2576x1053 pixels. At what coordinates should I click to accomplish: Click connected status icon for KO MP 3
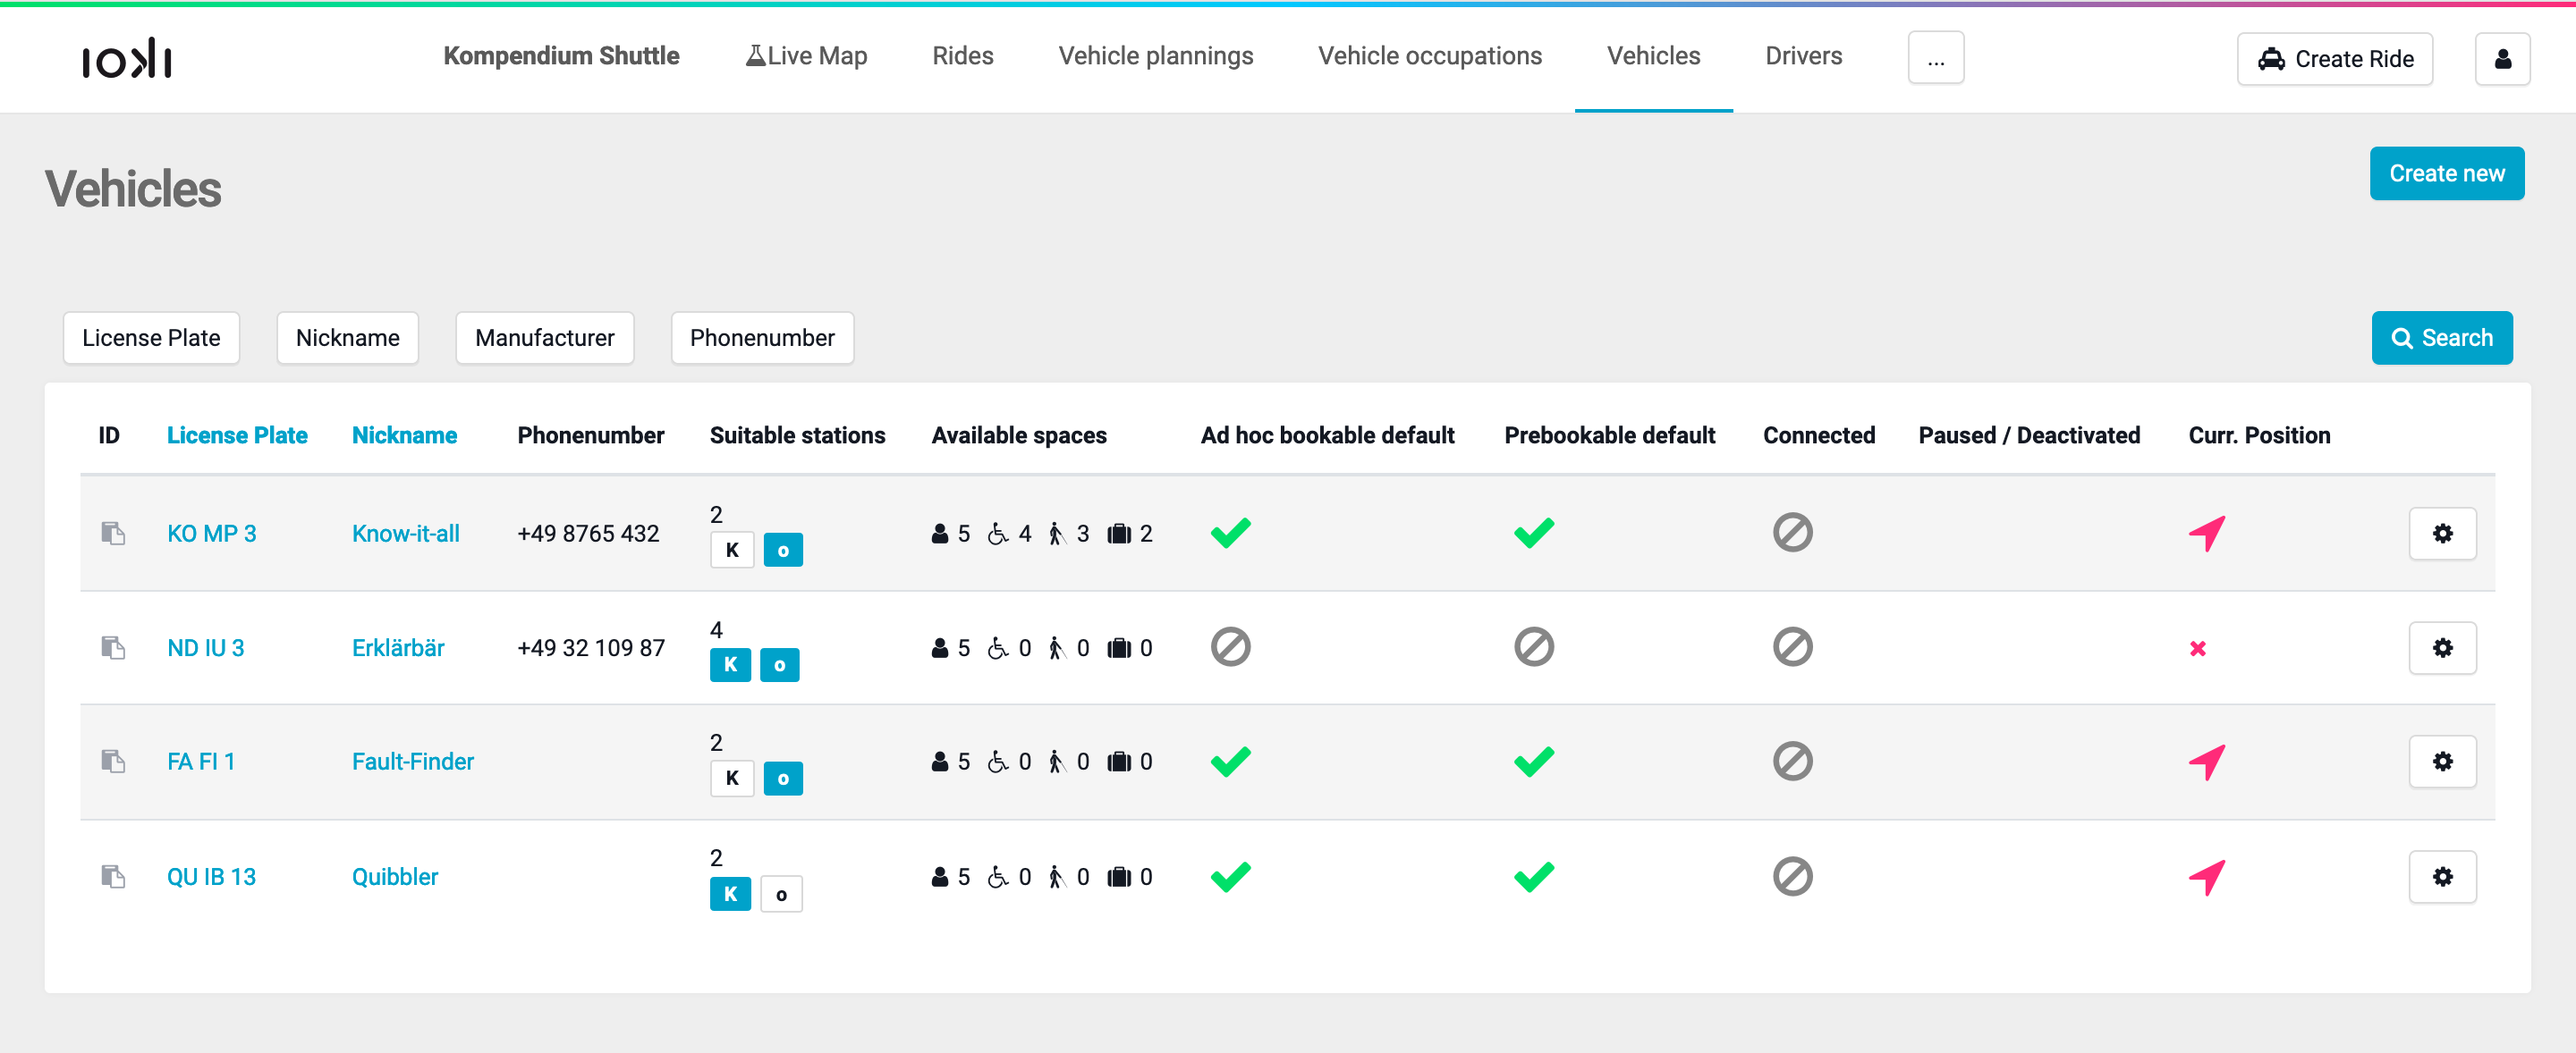click(1792, 533)
